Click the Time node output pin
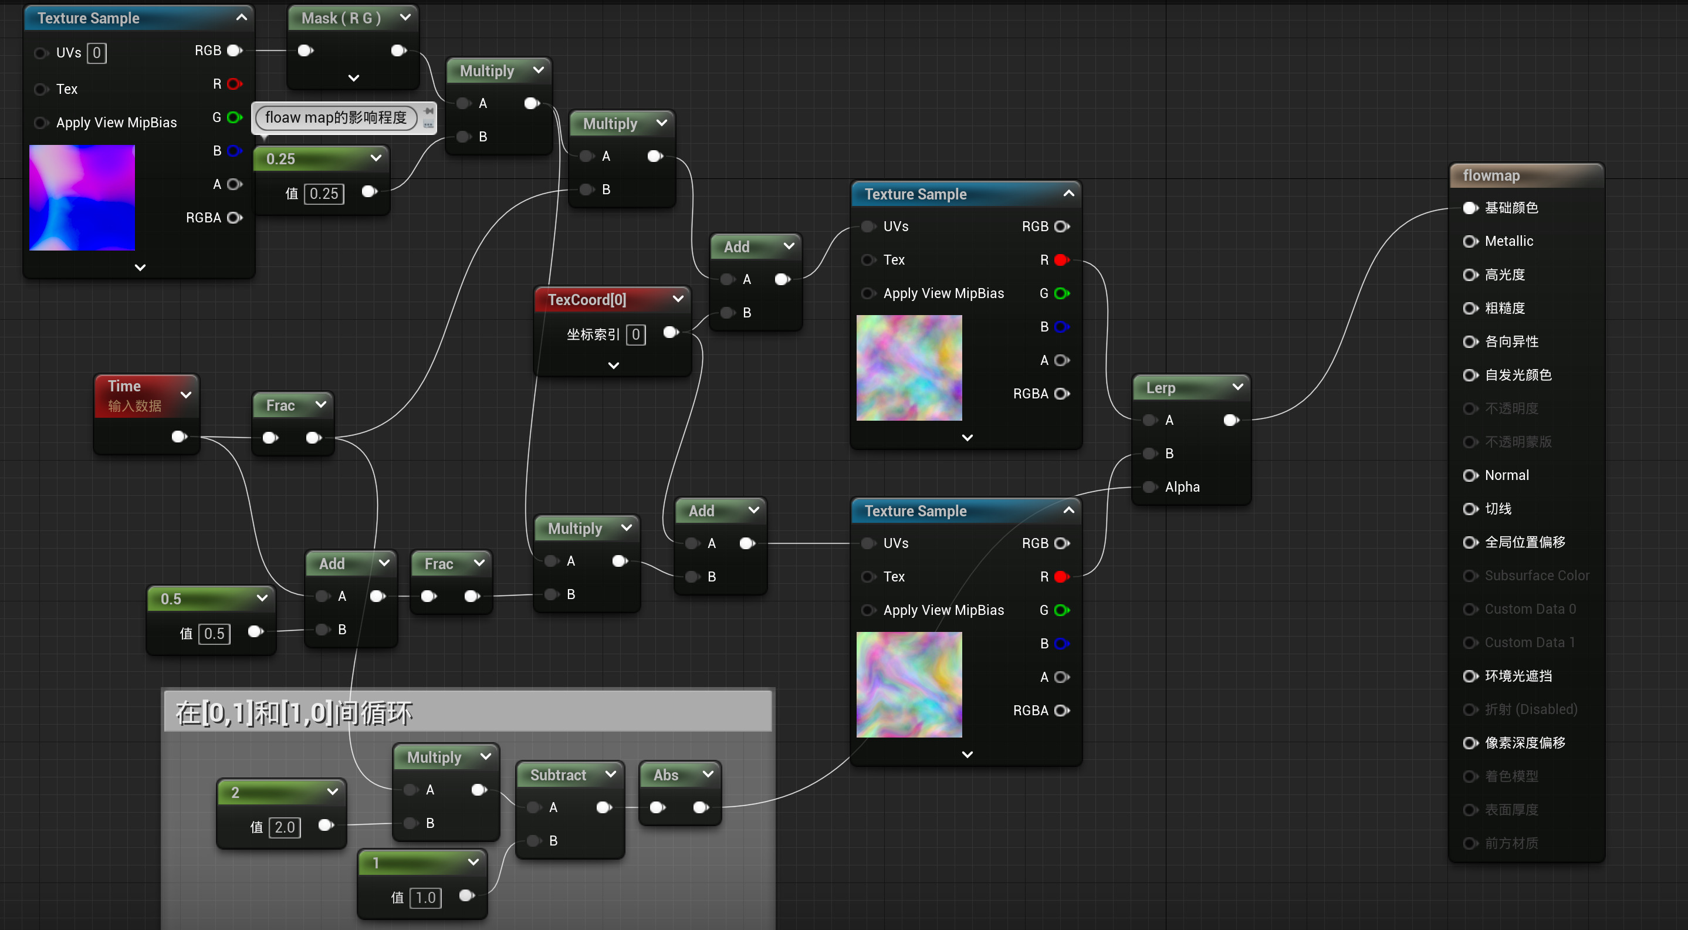 pos(179,437)
